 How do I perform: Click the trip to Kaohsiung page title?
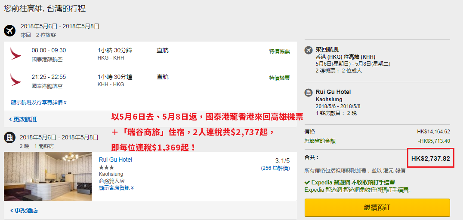pyautogui.click(x=45, y=8)
